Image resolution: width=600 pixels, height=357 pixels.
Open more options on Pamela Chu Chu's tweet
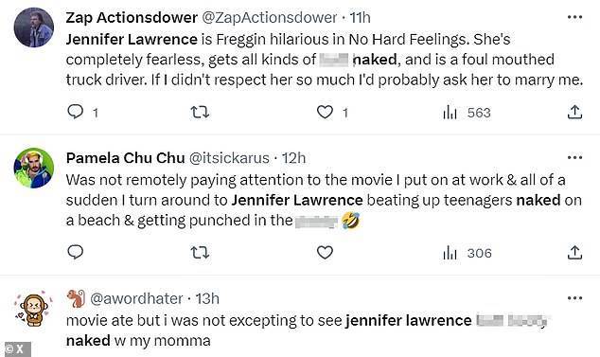point(574,158)
